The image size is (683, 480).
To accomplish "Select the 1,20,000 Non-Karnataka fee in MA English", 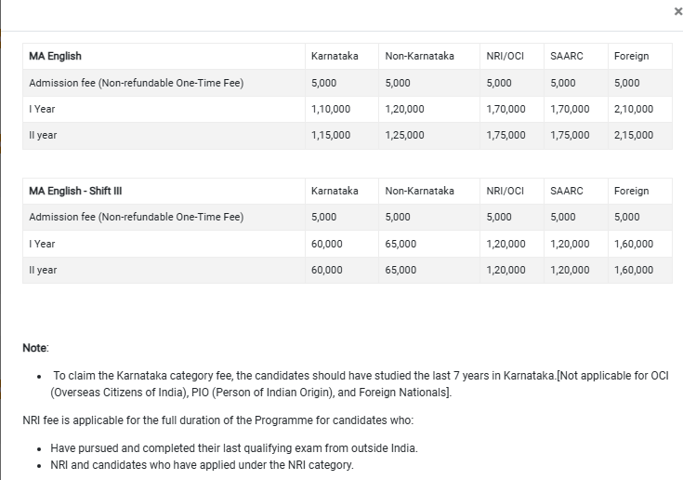I will click(404, 109).
